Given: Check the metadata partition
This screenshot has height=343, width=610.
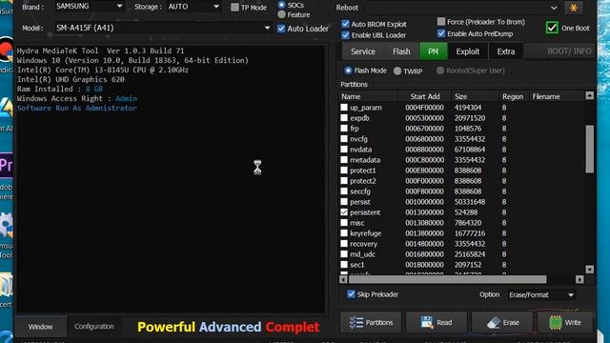Looking at the screenshot, I should point(344,160).
